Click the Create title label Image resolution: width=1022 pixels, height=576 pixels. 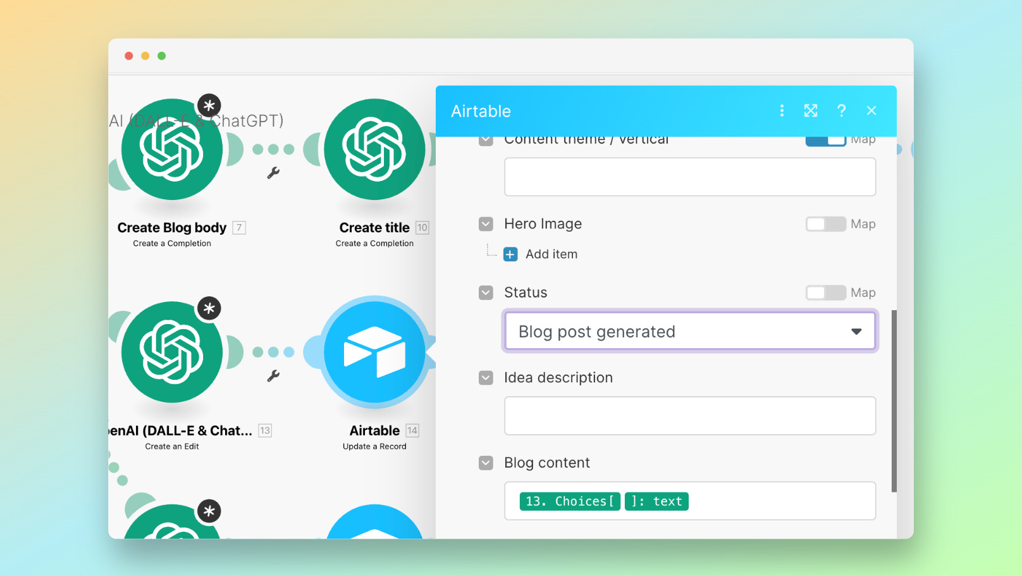[x=374, y=228]
